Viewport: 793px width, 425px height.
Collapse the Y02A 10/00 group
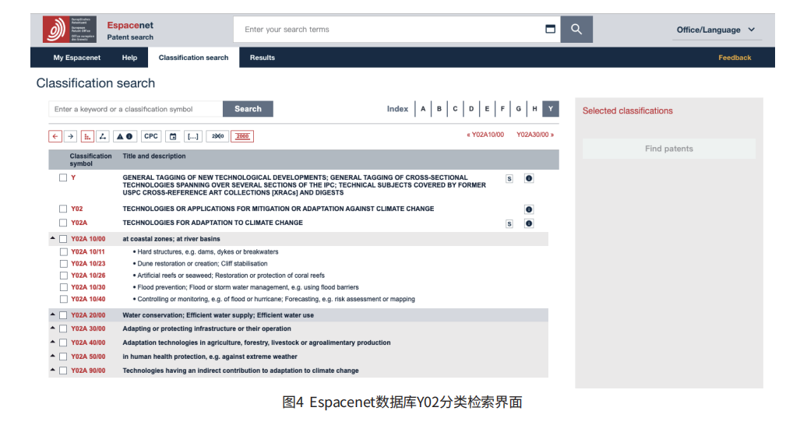click(x=53, y=238)
